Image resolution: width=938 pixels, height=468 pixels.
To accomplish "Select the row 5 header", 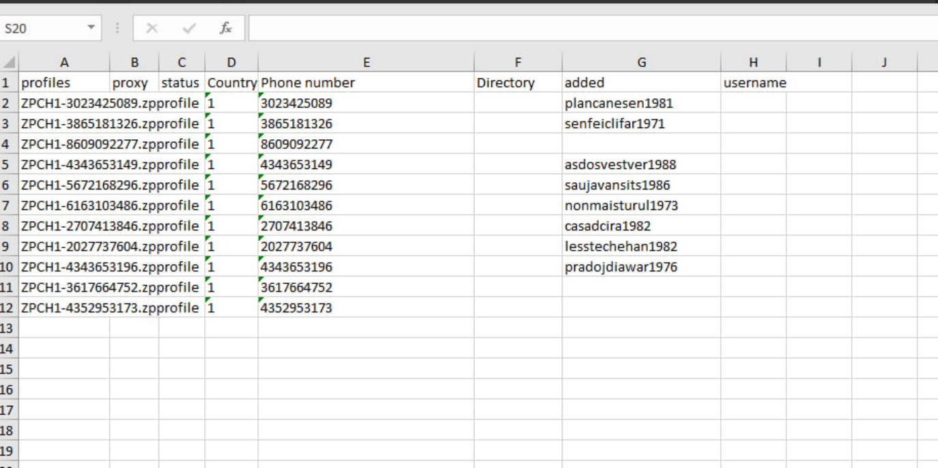I will (x=7, y=164).
